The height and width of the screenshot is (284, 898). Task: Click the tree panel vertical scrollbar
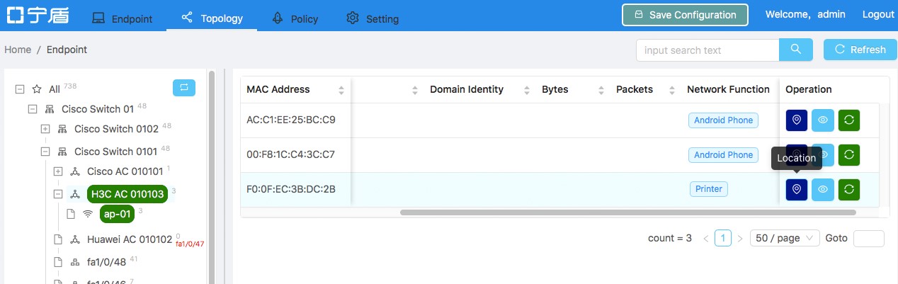(x=211, y=177)
